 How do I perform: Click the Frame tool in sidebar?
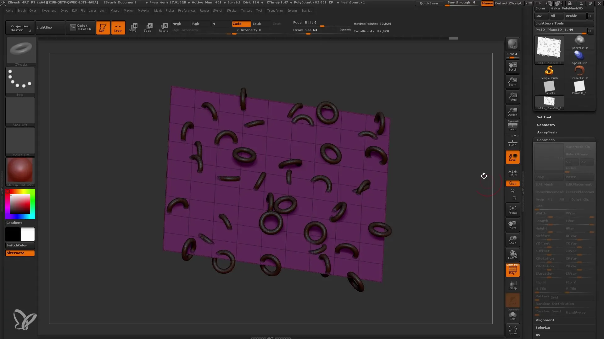[x=512, y=210]
